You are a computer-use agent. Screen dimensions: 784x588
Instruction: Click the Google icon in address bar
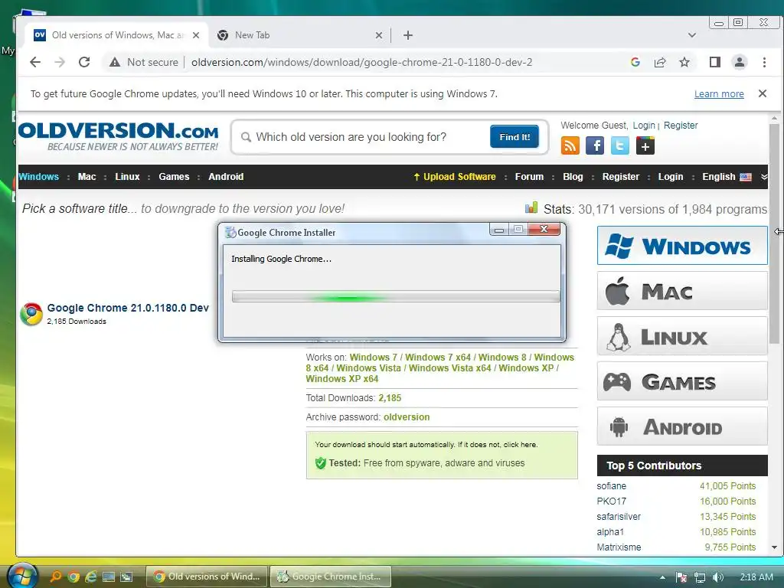click(635, 62)
